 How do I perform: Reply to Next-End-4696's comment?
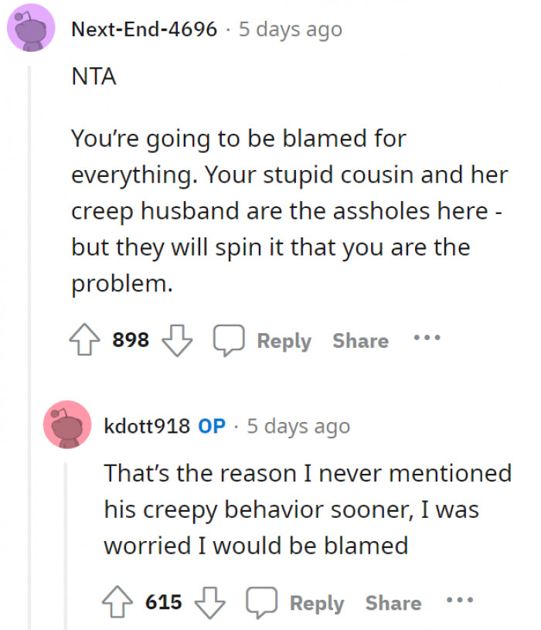click(284, 340)
